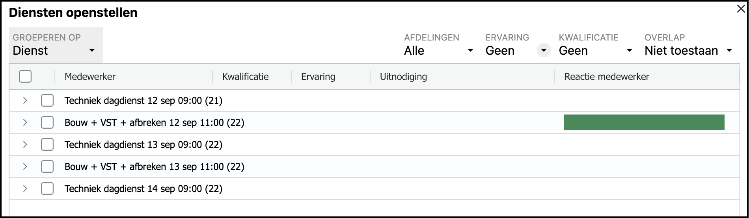Expand Bouw + VST + afbreken 12 sep row
The image size is (749, 218).
[25, 122]
